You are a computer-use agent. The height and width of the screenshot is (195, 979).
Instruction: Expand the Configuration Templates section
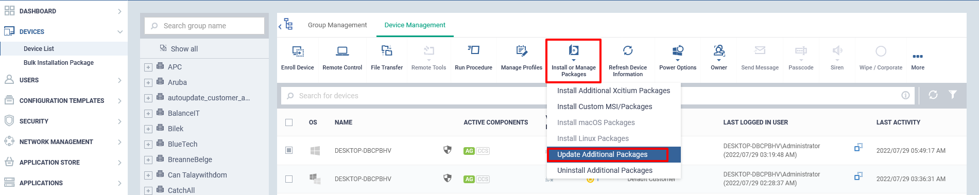[x=120, y=101]
